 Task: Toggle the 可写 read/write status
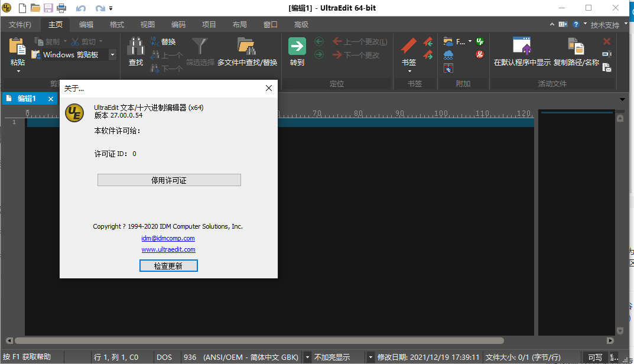[595, 357]
